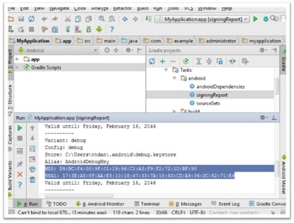
Task: Click the Save All toolbar icon
Action: coord(21,19)
